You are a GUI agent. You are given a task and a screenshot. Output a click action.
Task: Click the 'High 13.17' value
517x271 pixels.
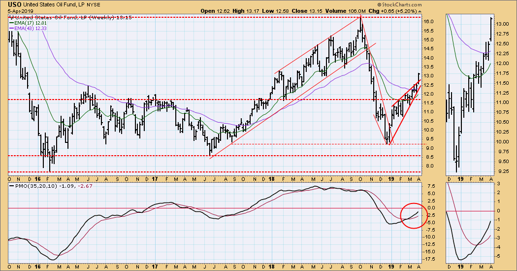[246, 11]
